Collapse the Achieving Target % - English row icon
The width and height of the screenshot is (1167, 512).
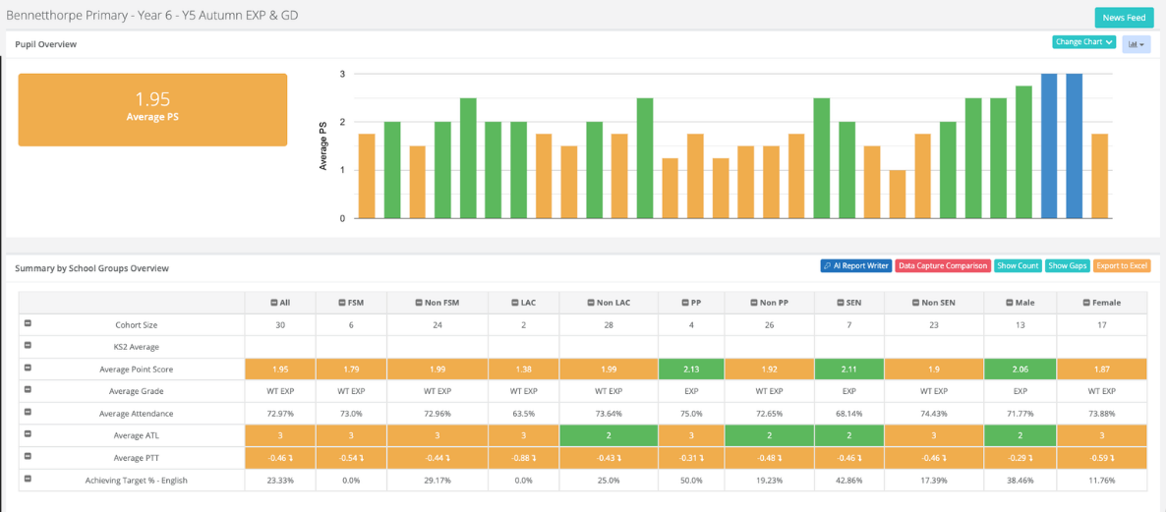28,479
